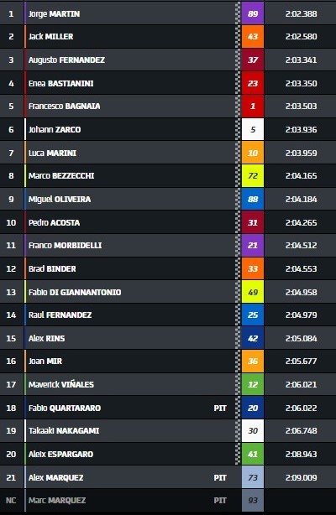Click the checkered flag beside Jorge Martin

tap(238, 13)
